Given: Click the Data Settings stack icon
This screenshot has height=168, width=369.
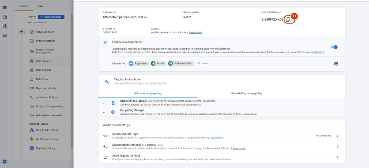Looking at the screenshot, I should 32,70.
